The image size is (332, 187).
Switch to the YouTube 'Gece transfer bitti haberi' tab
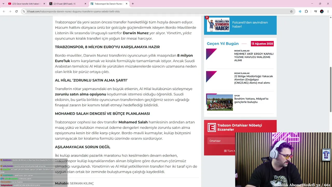click(x=26, y=4)
